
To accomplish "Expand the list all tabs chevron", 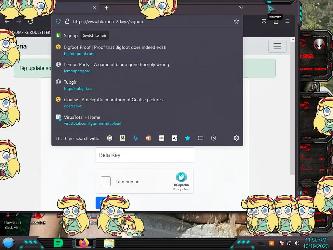I will (241, 7).
